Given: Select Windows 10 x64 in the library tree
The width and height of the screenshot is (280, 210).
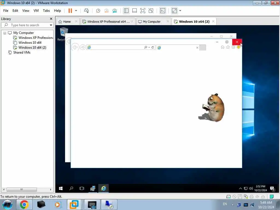Looking at the screenshot, I should coord(27,43).
